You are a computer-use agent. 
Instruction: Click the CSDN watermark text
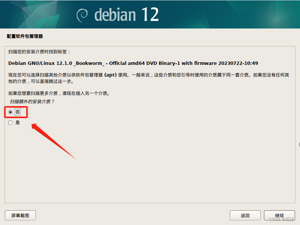(x=282, y=219)
